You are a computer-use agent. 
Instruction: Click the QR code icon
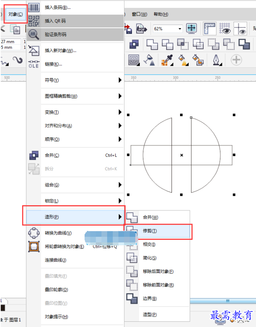coord(34,21)
